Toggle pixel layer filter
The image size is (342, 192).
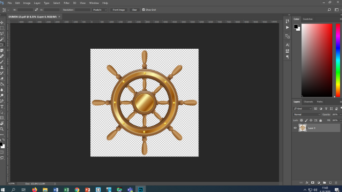316,109
